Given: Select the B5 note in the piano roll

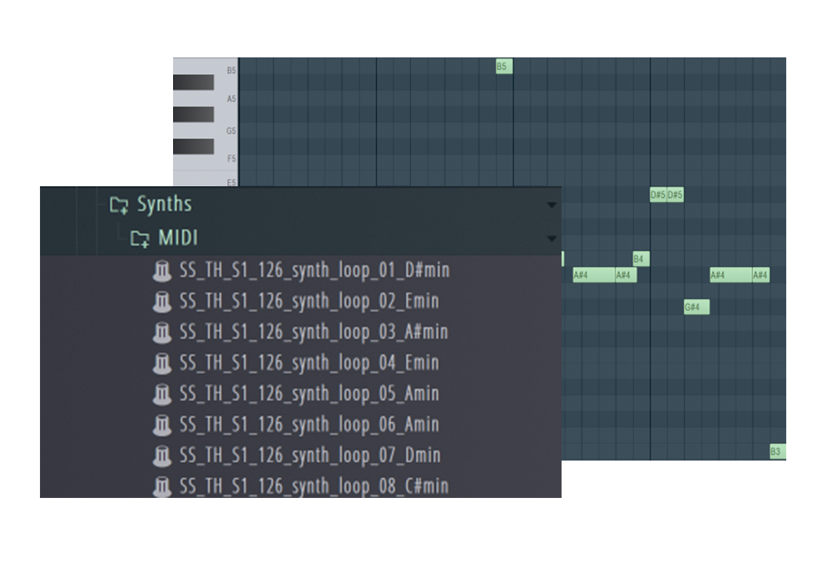Looking at the screenshot, I should click(503, 67).
